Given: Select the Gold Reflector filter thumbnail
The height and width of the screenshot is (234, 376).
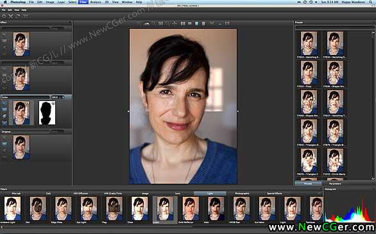Looking at the screenshot, I should tap(191, 208).
